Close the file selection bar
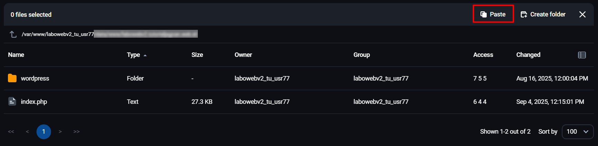 (582, 14)
